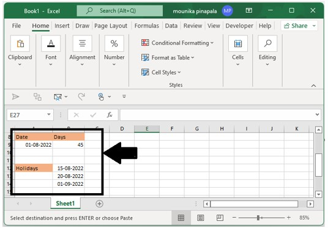Switch to the Draw tab
The height and width of the screenshot is (228, 328).
point(83,26)
